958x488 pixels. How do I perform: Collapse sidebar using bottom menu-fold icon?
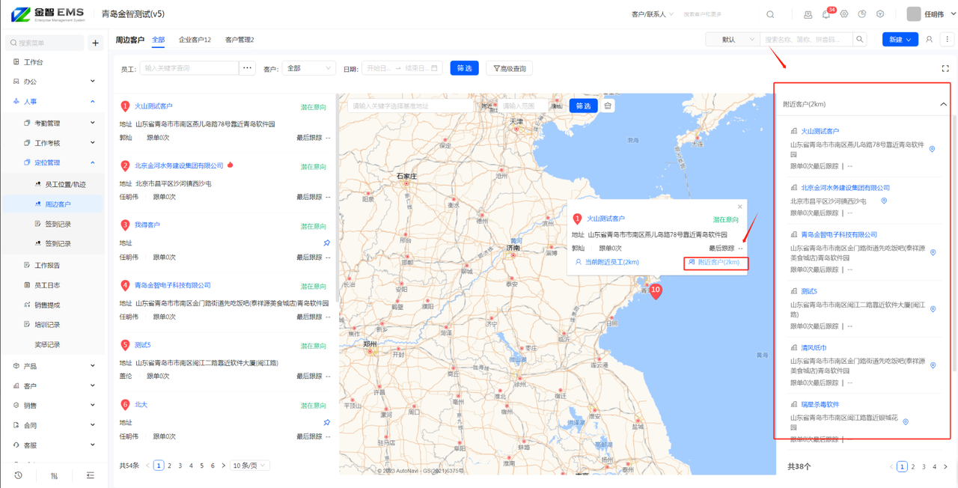(x=91, y=475)
